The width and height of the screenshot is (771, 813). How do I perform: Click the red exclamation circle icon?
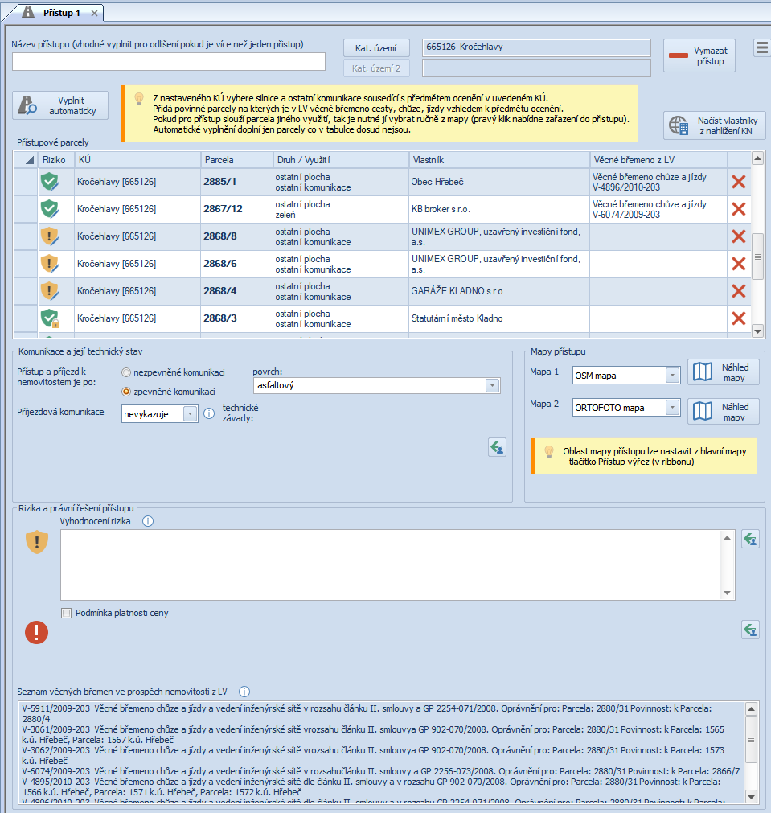[36, 633]
